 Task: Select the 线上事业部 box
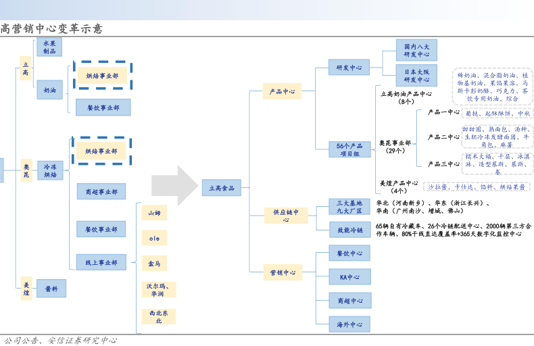101,262
